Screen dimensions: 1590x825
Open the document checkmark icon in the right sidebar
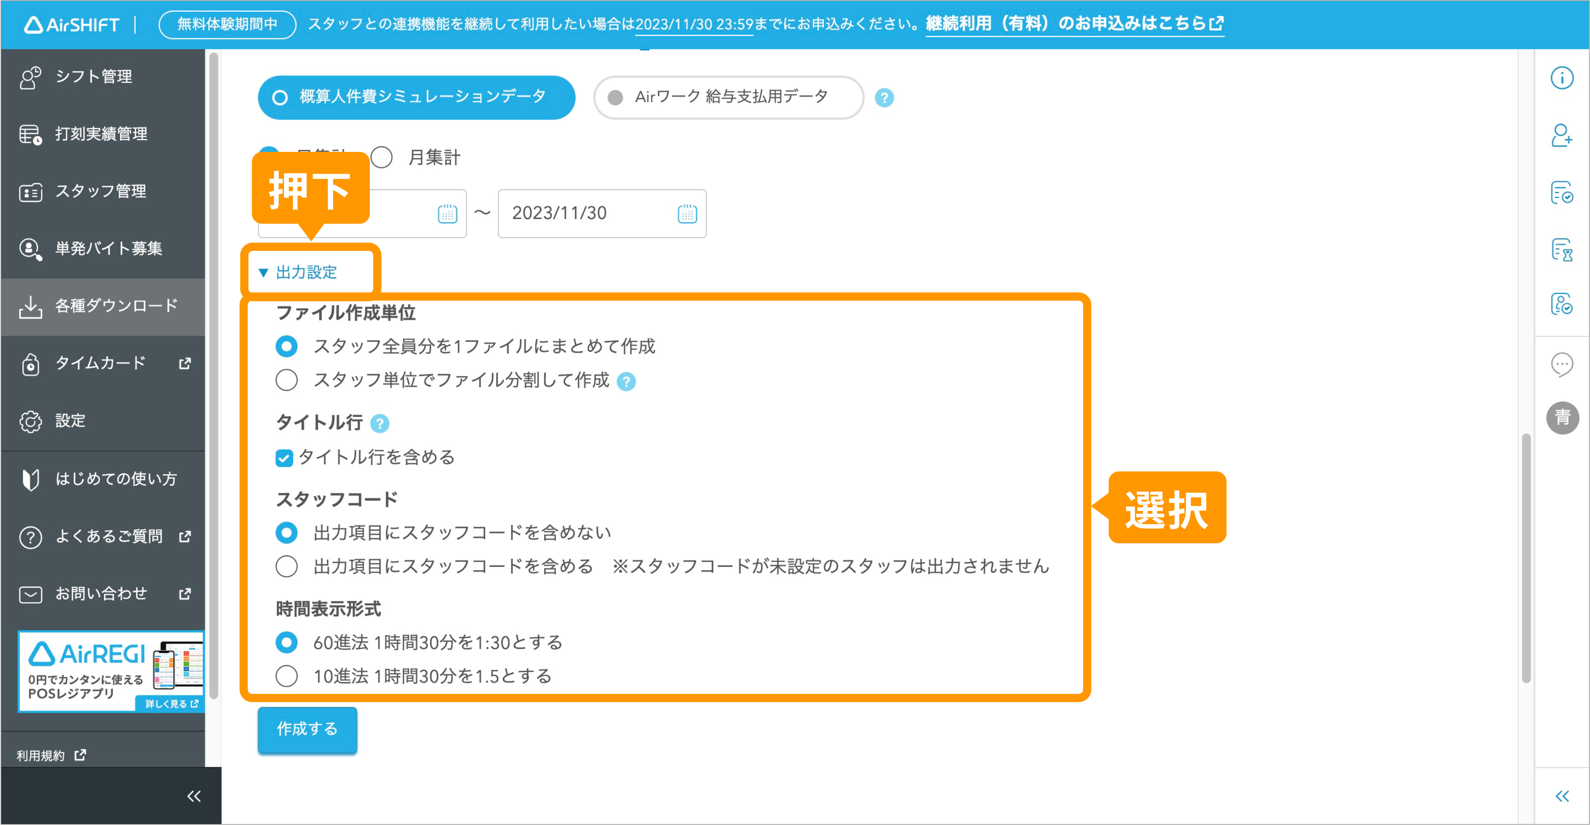[1562, 193]
